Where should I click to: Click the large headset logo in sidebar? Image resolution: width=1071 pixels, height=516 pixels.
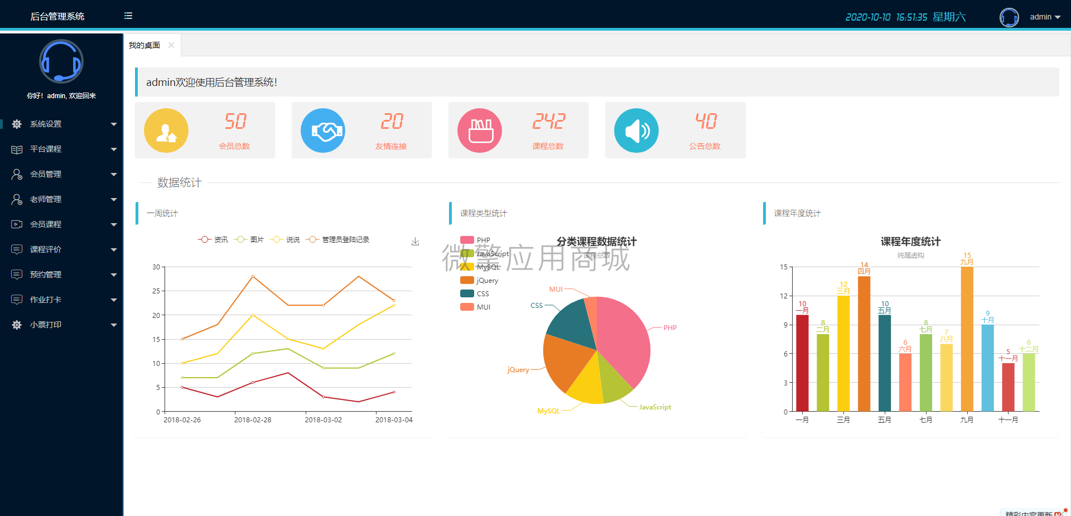(61, 61)
